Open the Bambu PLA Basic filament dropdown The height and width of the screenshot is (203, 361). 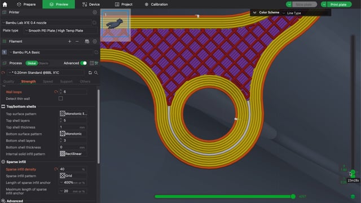tap(51, 52)
